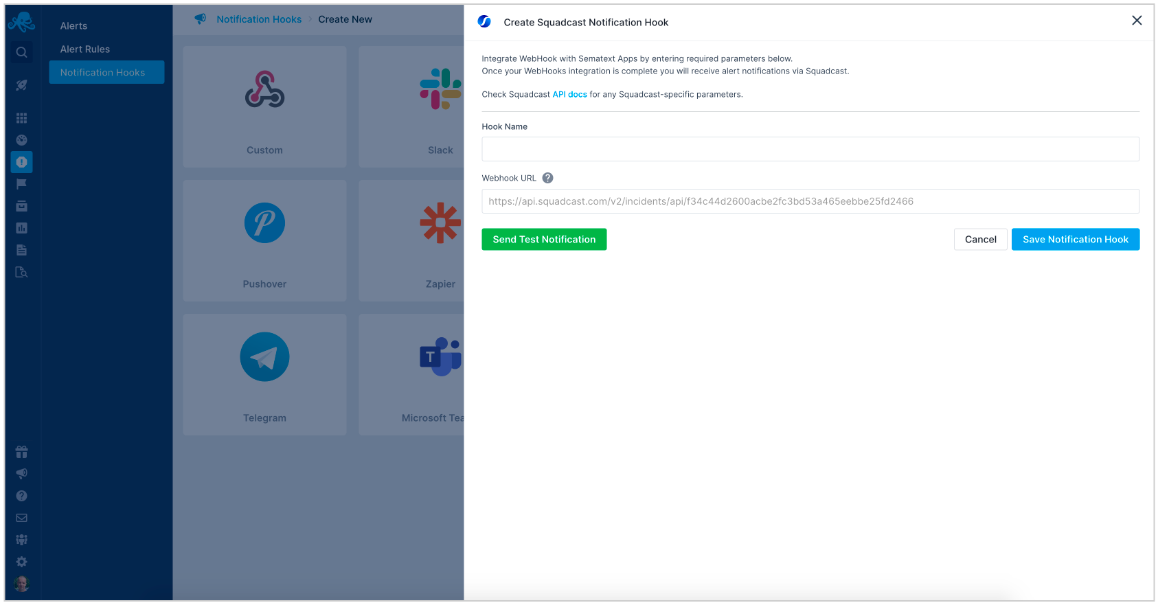
Task: Select the Zapier integration card
Action: pos(412,240)
